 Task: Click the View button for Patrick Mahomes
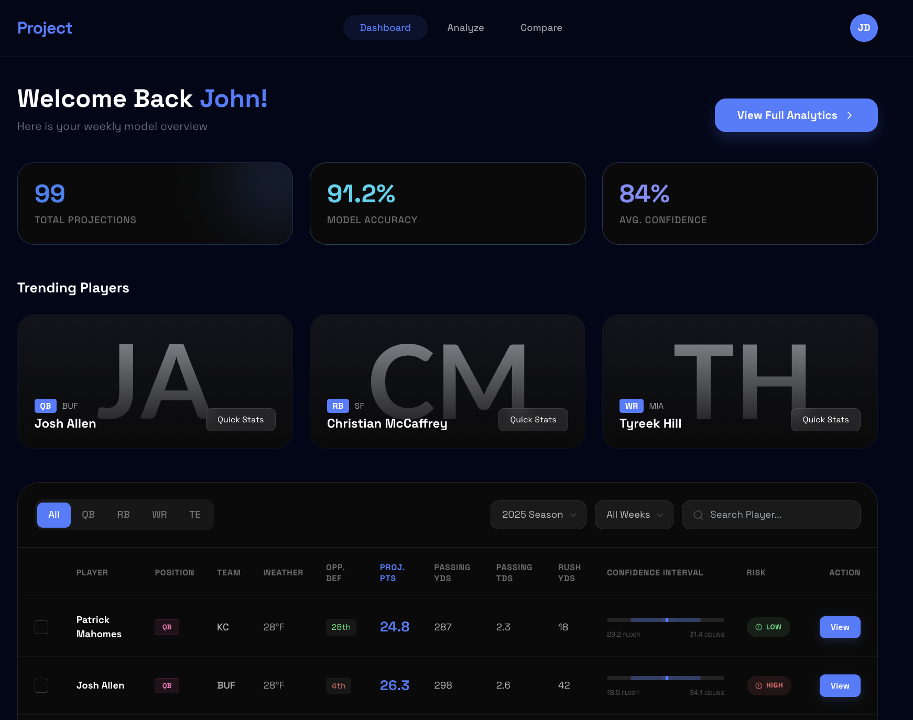840,627
